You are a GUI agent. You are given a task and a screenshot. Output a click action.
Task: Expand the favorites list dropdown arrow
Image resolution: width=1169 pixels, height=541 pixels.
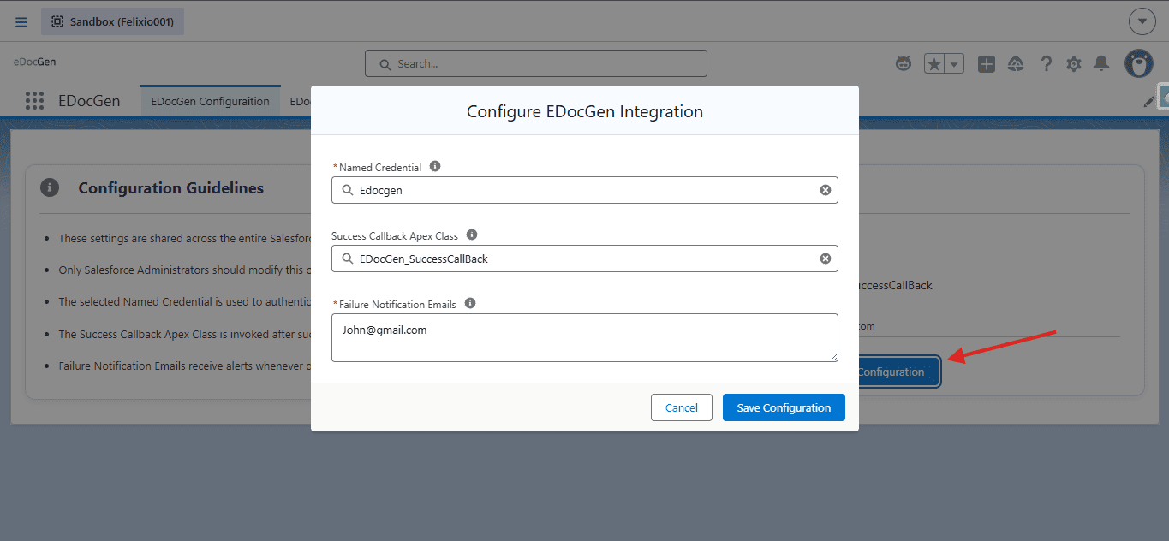(955, 63)
